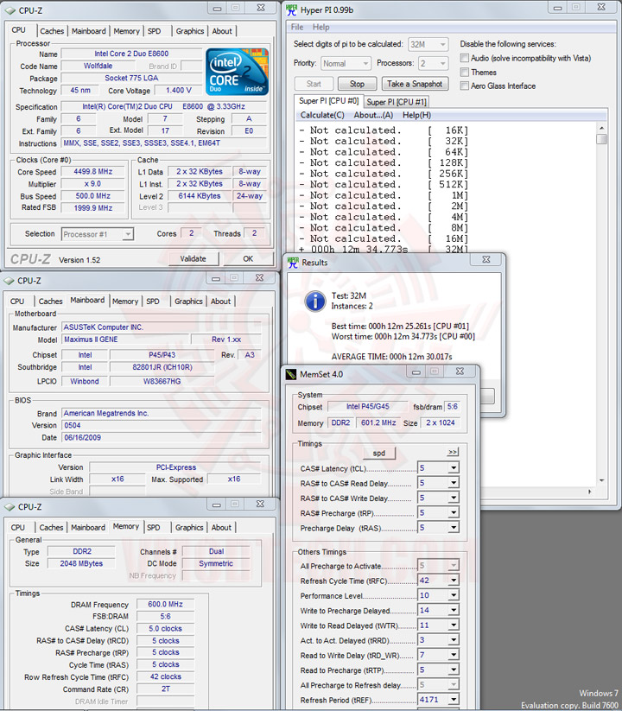This screenshot has height=711, width=622.
Task: Open About...(A) menu in Super PI
Action: pos(373,115)
